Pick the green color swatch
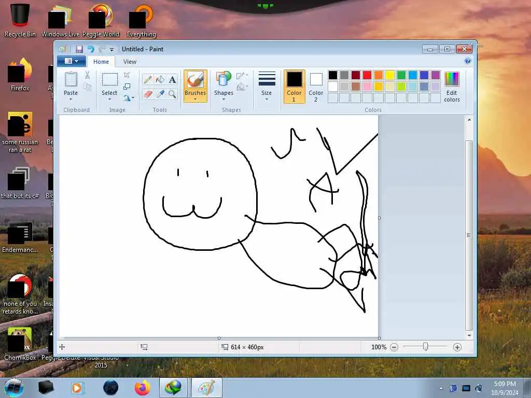 coord(401,75)
